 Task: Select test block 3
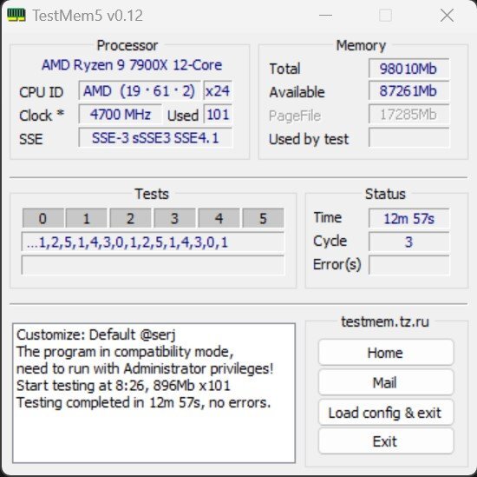click(174, 218)
